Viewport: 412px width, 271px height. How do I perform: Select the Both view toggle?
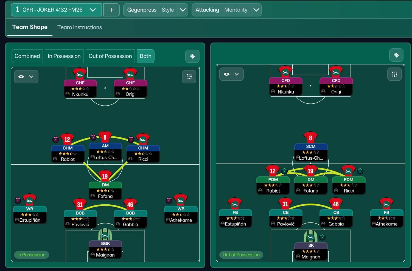point(145,56)
